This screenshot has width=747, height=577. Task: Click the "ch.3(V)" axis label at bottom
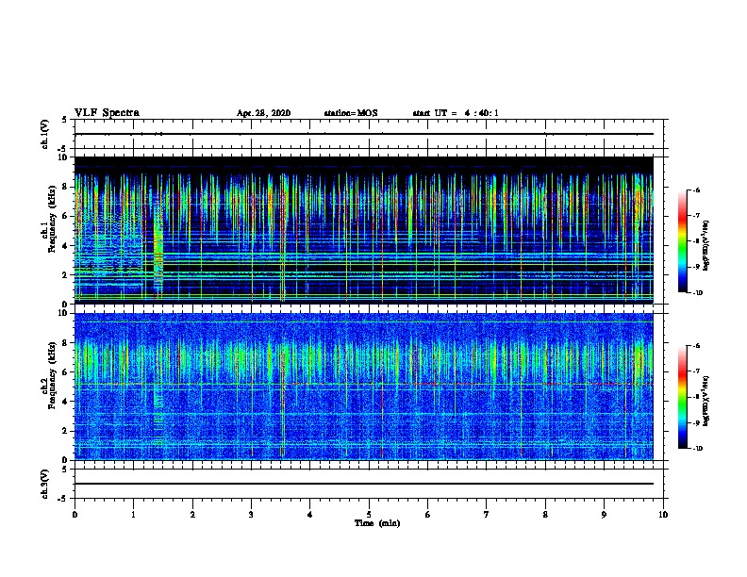(44, 484)
